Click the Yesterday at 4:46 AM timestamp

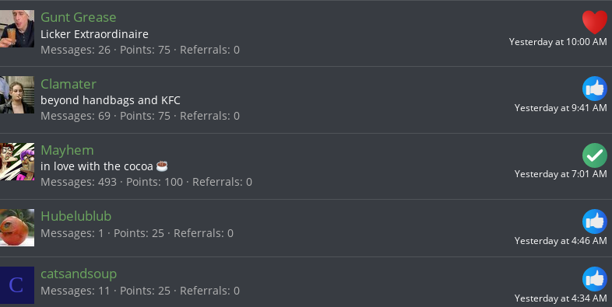point(561,241)
